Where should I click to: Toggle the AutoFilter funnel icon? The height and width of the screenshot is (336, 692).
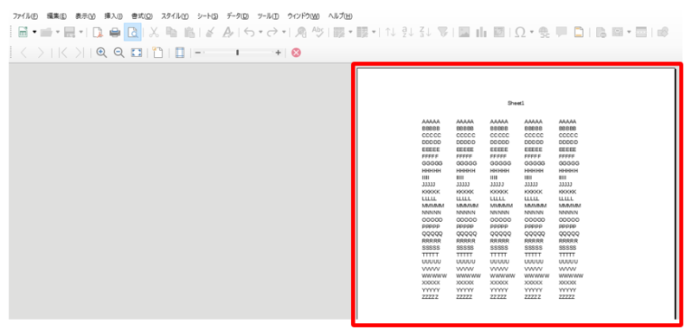pyautogui.click(x=443, y=32)
